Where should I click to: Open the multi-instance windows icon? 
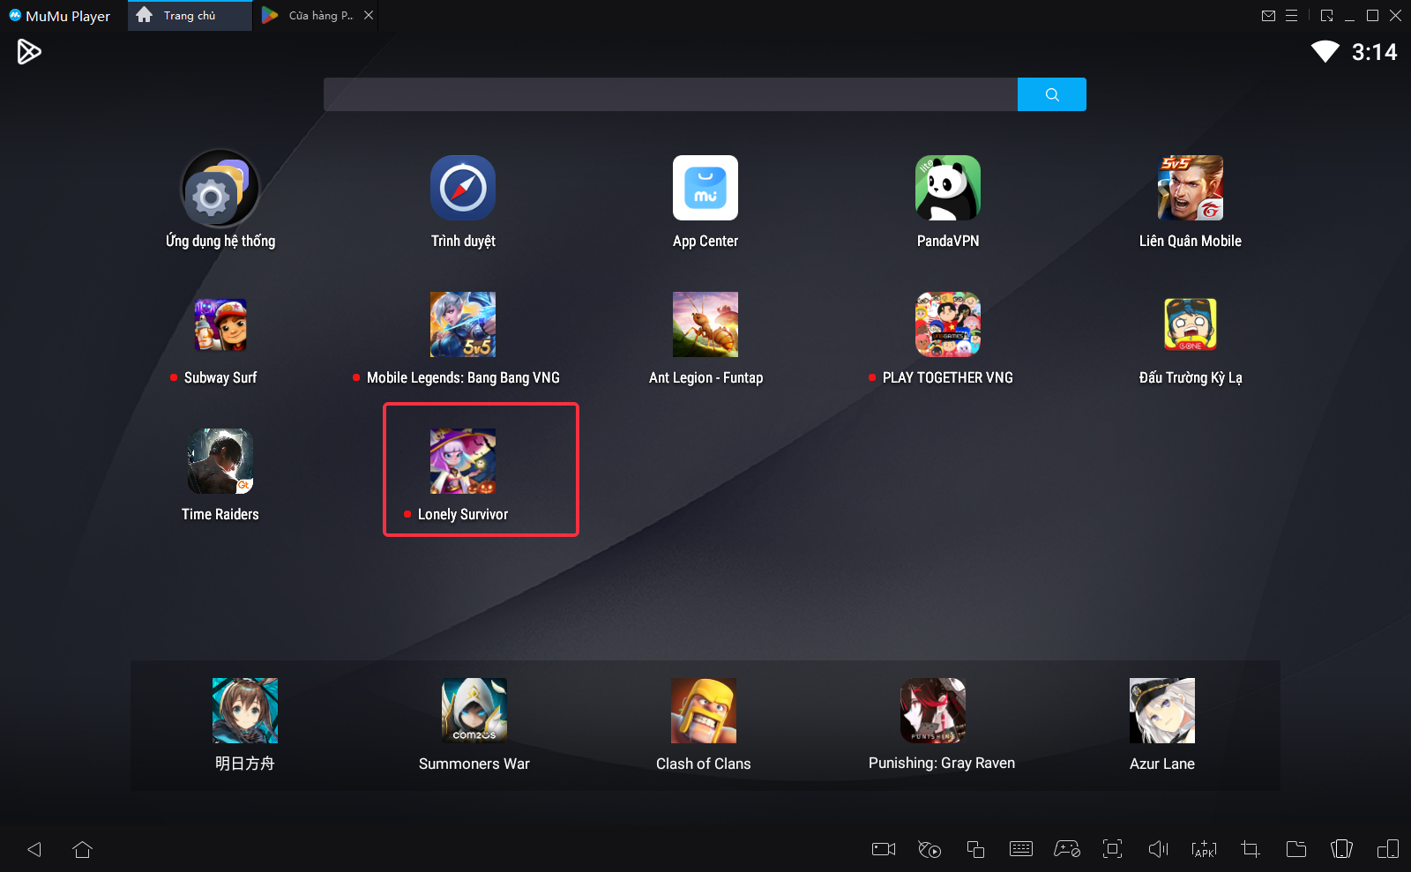(x=974, y=849)
